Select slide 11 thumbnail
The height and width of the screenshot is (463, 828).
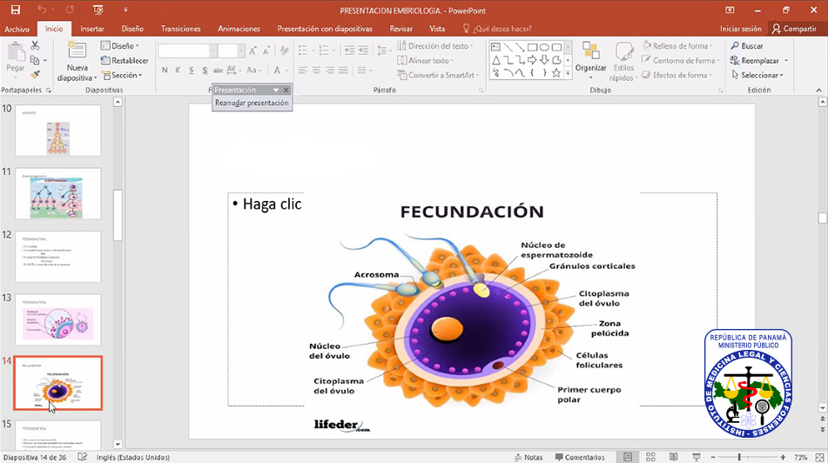point(58,194)
